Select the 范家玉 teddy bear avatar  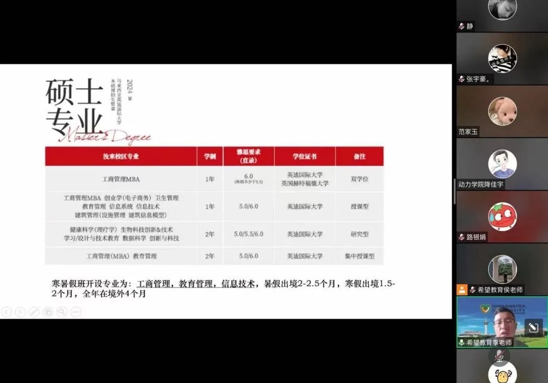(x=502, y=111)
